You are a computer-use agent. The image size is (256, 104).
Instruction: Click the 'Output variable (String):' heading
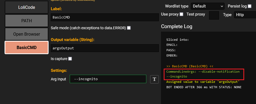(72, 40)
